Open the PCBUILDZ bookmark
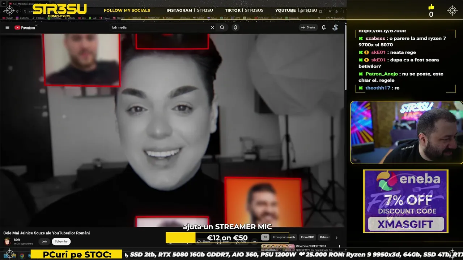 (262, 18)
